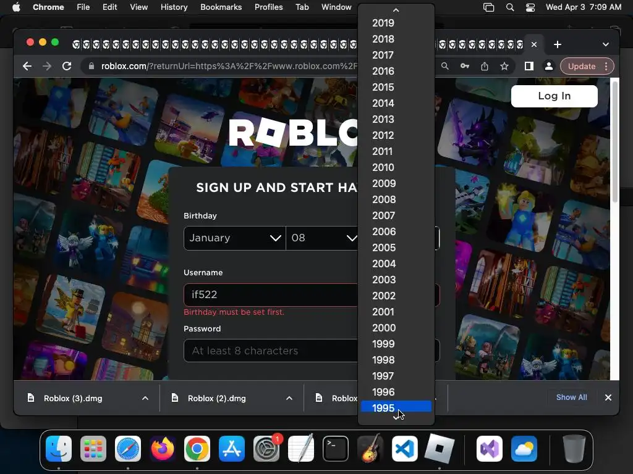Select year 2005 from the list
Viewport: 633px width, 474px height.
[396, 247]
